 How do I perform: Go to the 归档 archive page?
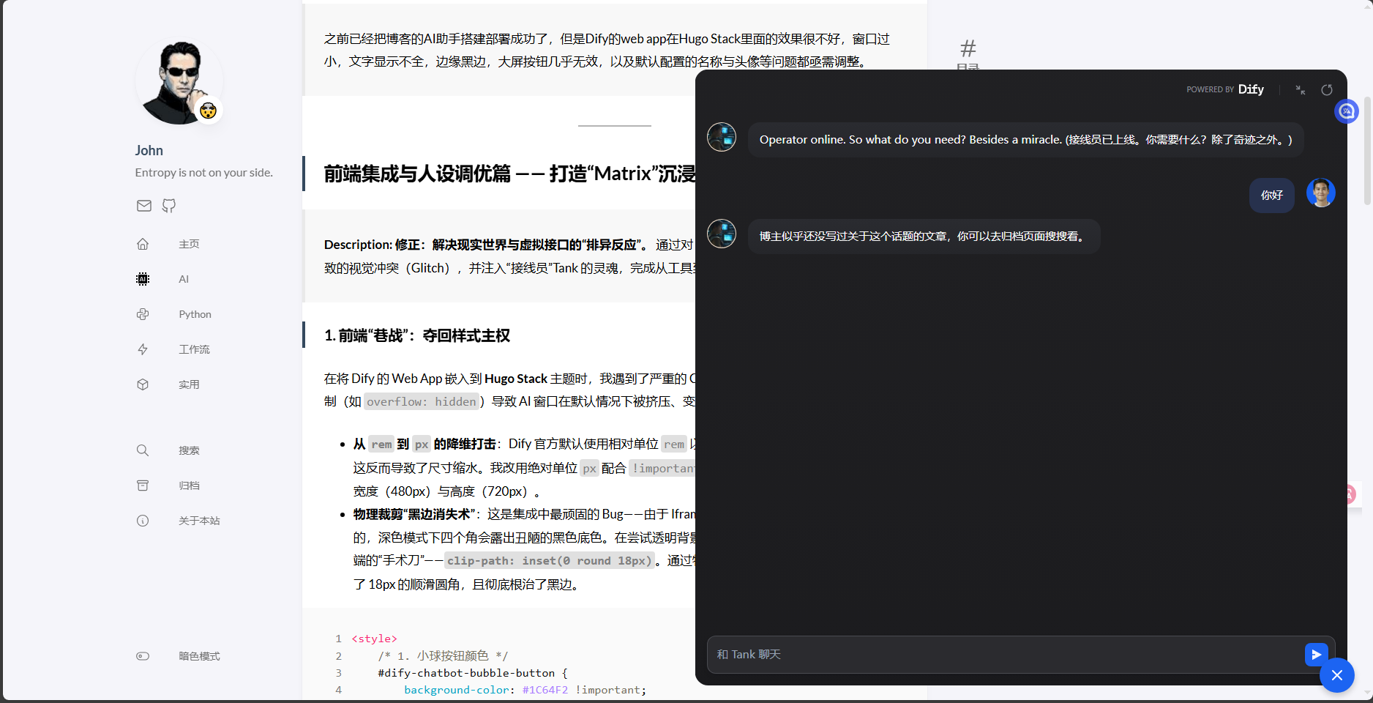coord(188,486)
